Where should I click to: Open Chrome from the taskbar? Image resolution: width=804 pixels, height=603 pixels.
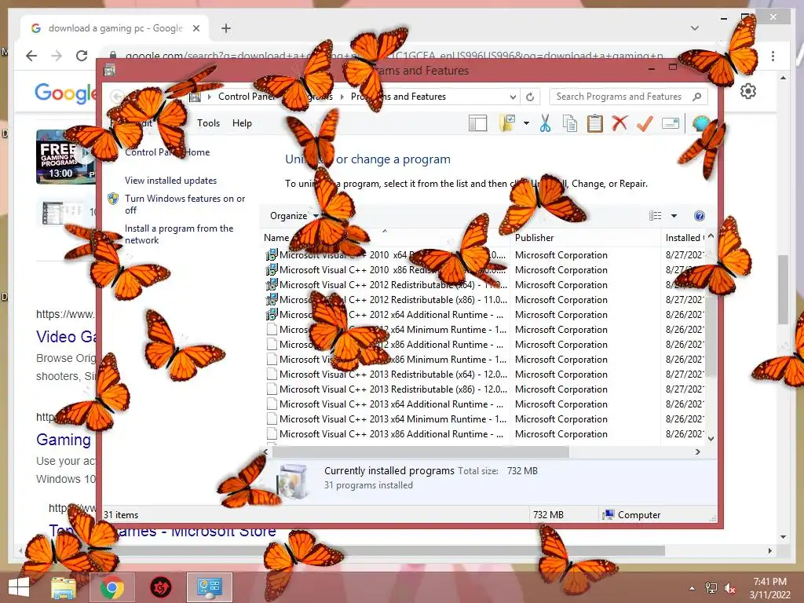coord(111,587)
